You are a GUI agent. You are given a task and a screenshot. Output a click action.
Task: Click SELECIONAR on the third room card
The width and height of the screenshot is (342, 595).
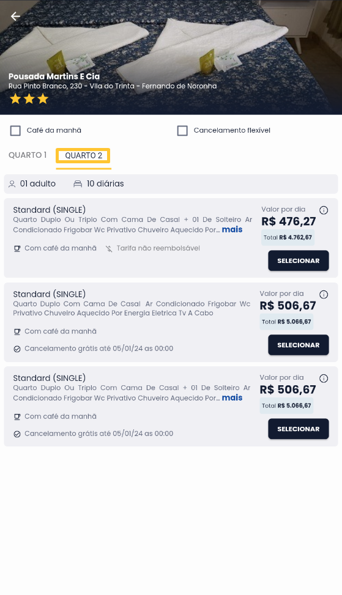[299, 429]
